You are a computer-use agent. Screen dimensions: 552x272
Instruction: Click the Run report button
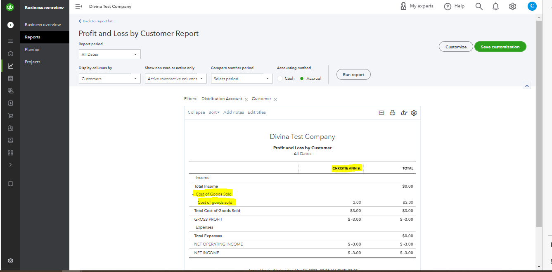pyautogui.click(x=353, y=75)
